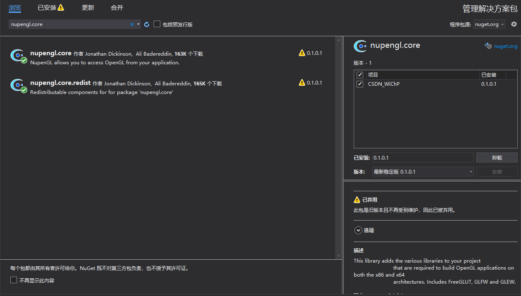Follow the nuget.org link

[505, 46]
